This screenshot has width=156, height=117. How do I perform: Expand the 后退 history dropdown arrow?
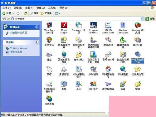13,13
